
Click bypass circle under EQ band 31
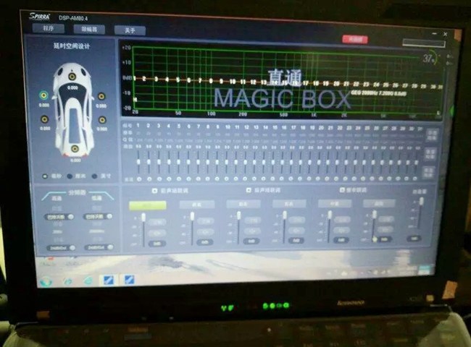[x=415, y=179]
